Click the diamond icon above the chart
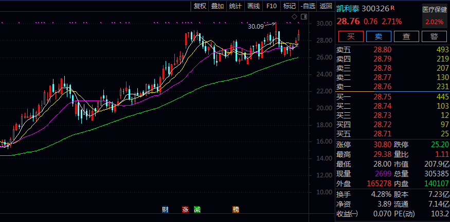 click(x=295, y=17)
